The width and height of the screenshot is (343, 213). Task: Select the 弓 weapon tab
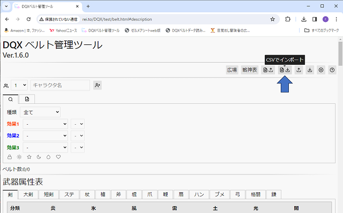click(x=237, y=194)
